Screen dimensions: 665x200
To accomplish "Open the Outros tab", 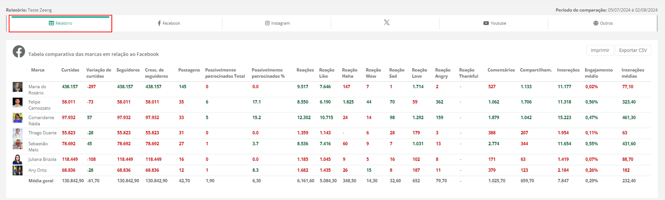I will point(603,23).
